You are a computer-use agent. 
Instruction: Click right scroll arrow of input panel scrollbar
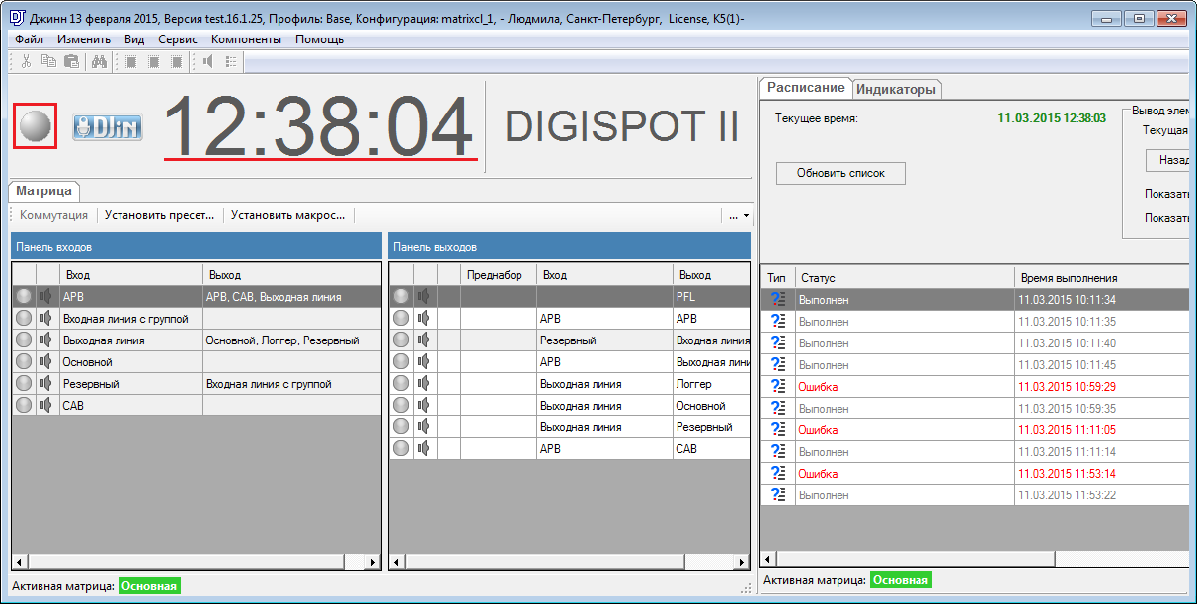[373, 562]
